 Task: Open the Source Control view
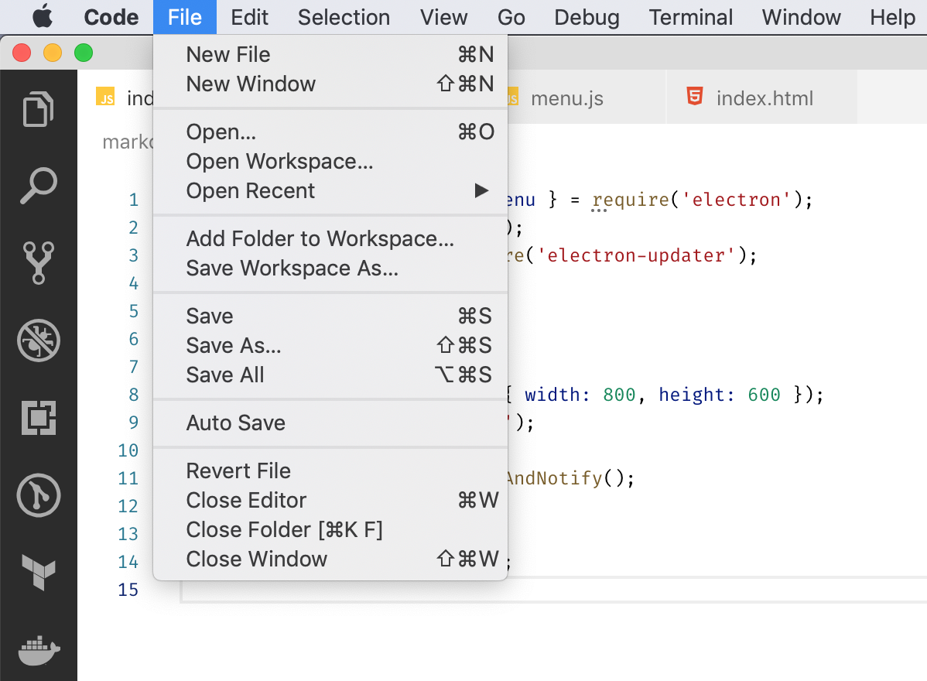[39, 262]
